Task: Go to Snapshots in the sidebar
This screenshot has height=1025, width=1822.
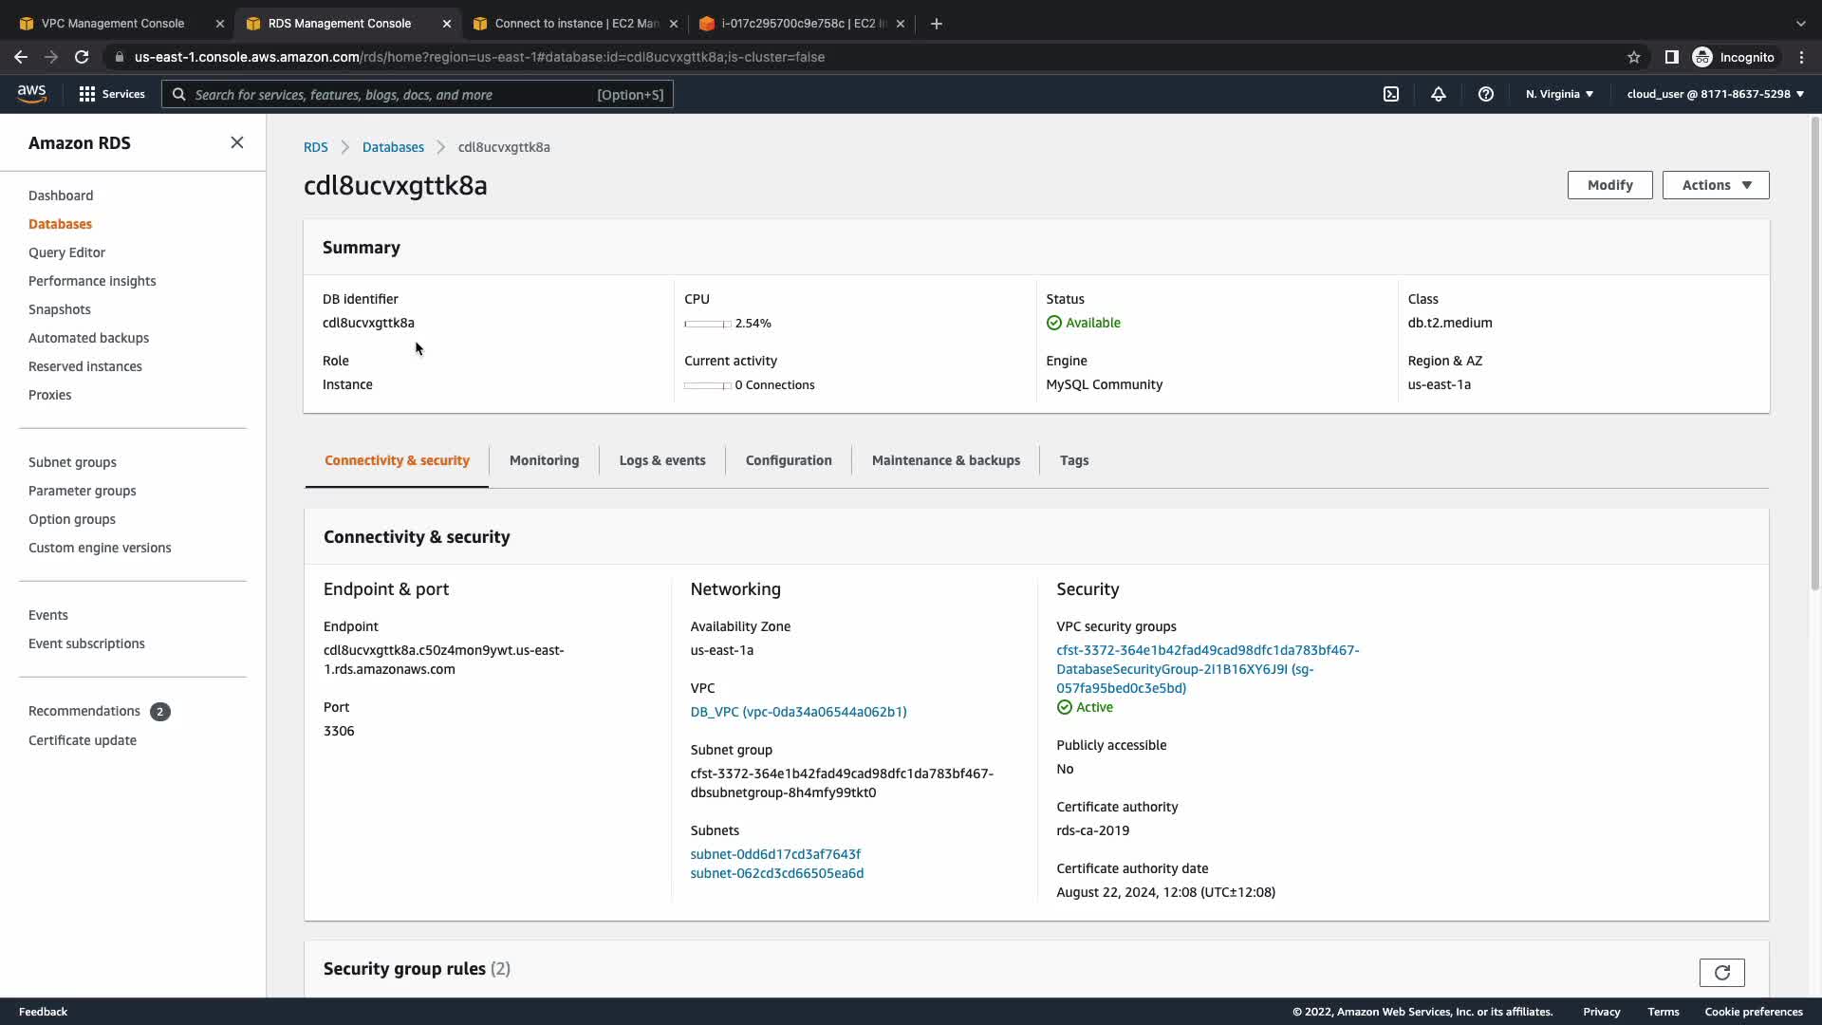Action: 60,309
